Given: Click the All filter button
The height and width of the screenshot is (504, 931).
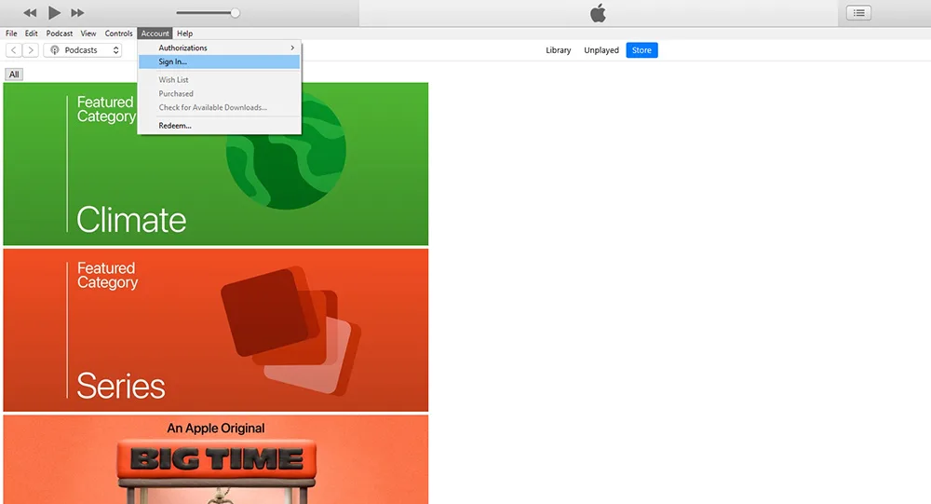Looking at the screenshot, I should point(14,75).
